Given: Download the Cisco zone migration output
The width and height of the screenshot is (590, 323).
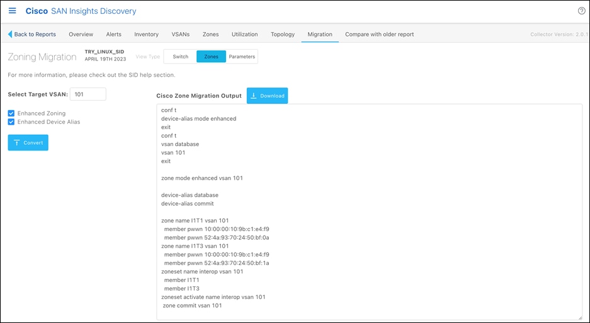Looking at the screenshot, I should click(267, 96).
